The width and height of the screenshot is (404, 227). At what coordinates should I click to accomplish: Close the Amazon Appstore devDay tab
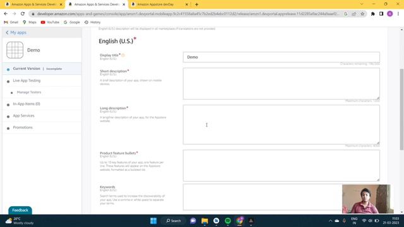(x=187, y=4)
